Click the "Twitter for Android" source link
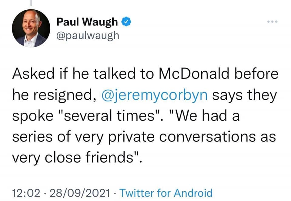Screen dimensions: 291x201 click(x=166, y=193)
